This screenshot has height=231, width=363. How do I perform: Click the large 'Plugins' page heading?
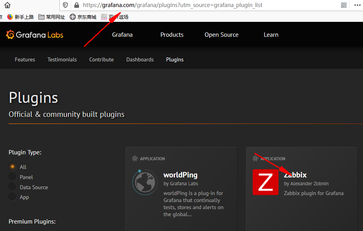tap(33, 98)
